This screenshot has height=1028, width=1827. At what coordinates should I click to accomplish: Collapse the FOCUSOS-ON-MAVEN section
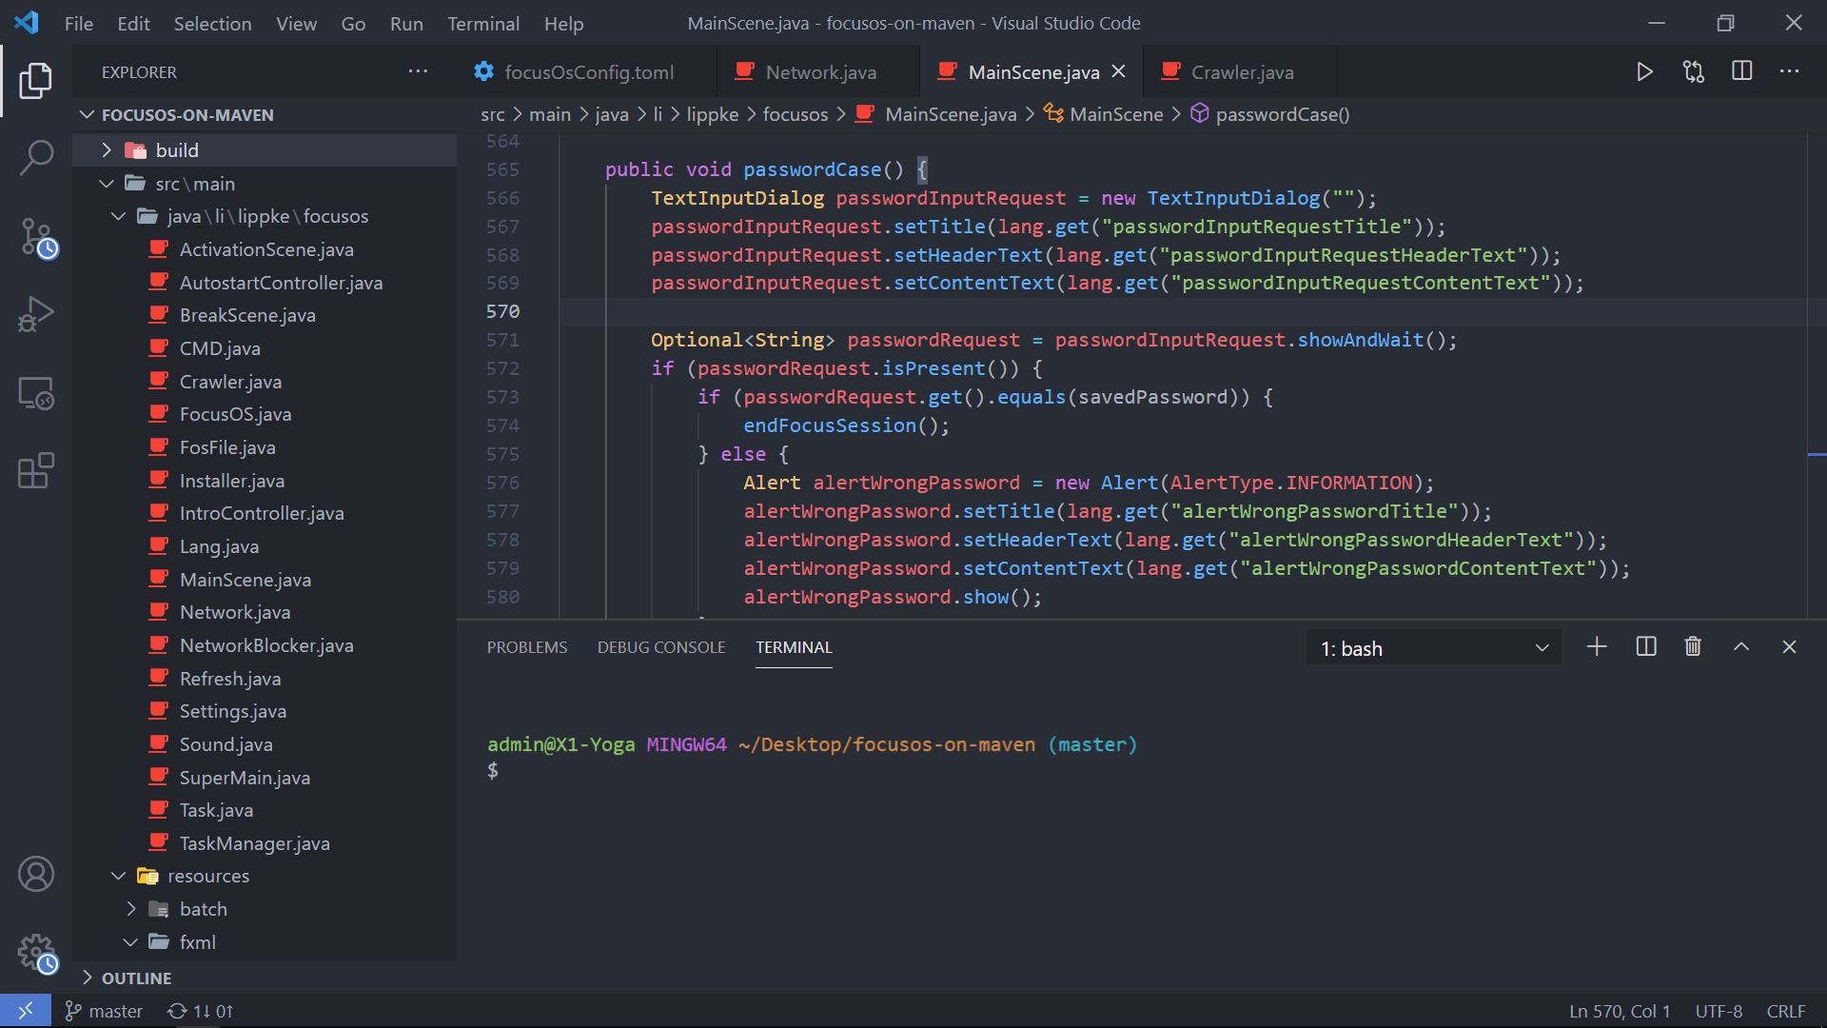point(265,115)
